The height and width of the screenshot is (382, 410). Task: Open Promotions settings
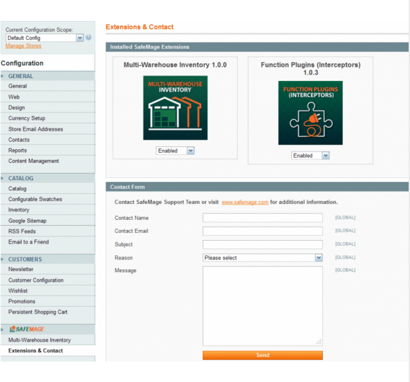48,301
